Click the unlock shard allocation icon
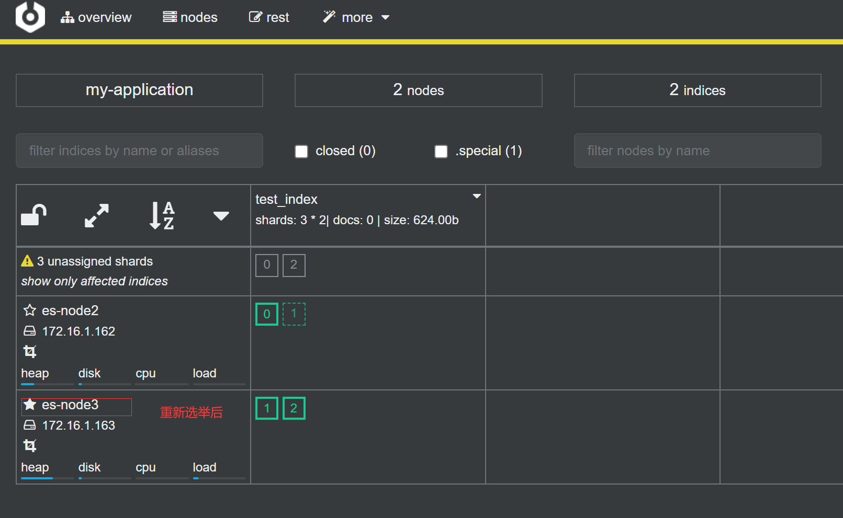 coord(34,215)
